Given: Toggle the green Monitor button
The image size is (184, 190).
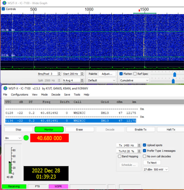Looking at the screenshot, I should coord(49,130).
